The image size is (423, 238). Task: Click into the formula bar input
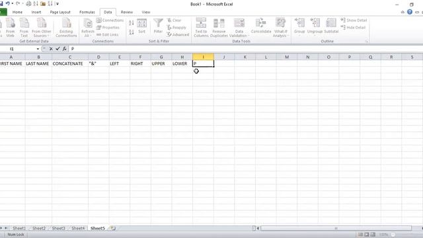245,49
